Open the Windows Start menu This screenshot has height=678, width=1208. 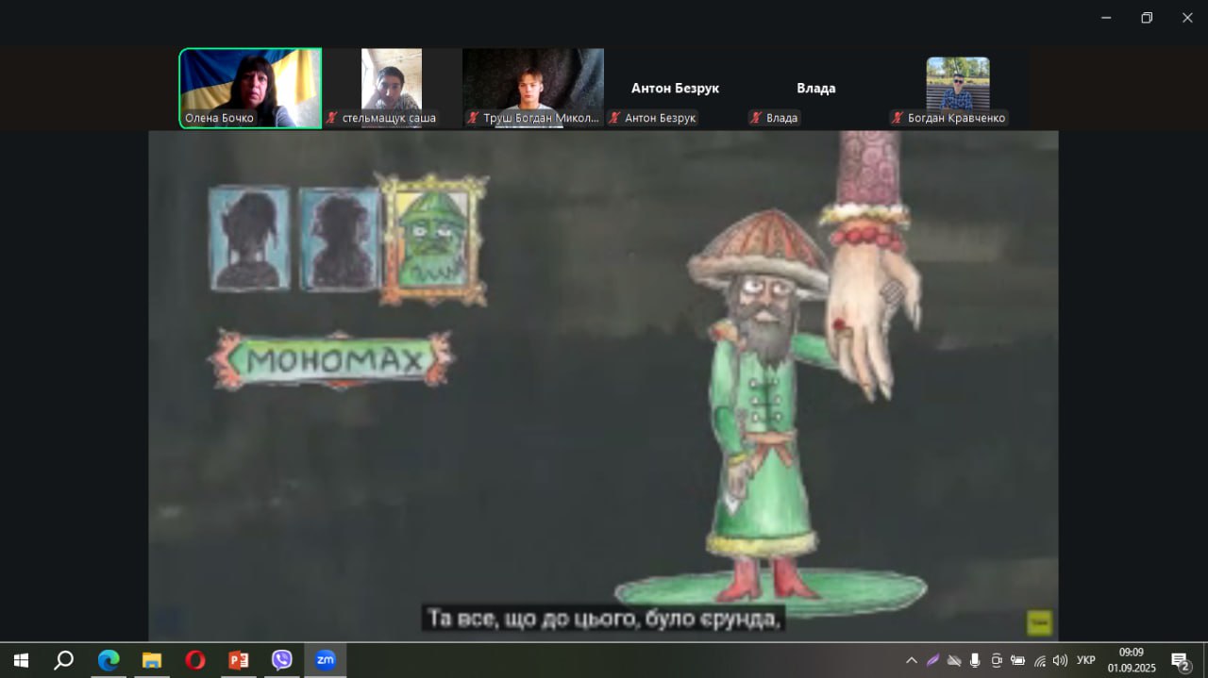coord(21,660)
